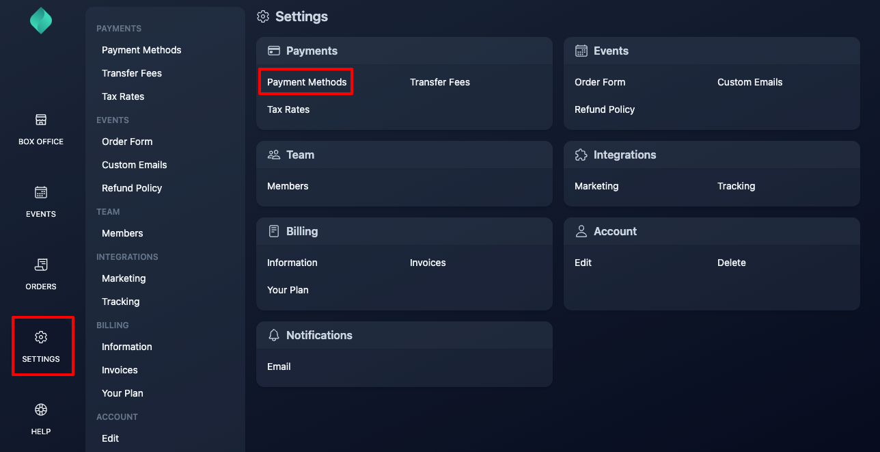Open Tax Rates in the sidebar
The height and width of the screenshot is (452, 880).
[123, 96]
